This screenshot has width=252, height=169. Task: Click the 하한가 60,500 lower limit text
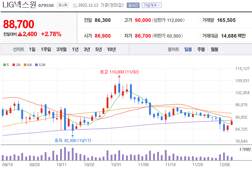(x=167, y=36)
